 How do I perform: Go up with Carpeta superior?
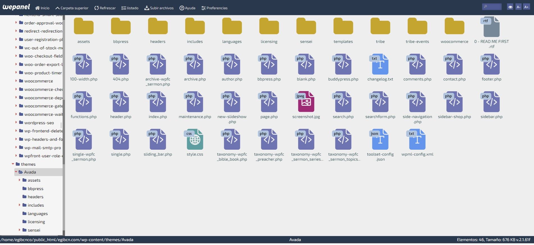click(x=72, y=8)
